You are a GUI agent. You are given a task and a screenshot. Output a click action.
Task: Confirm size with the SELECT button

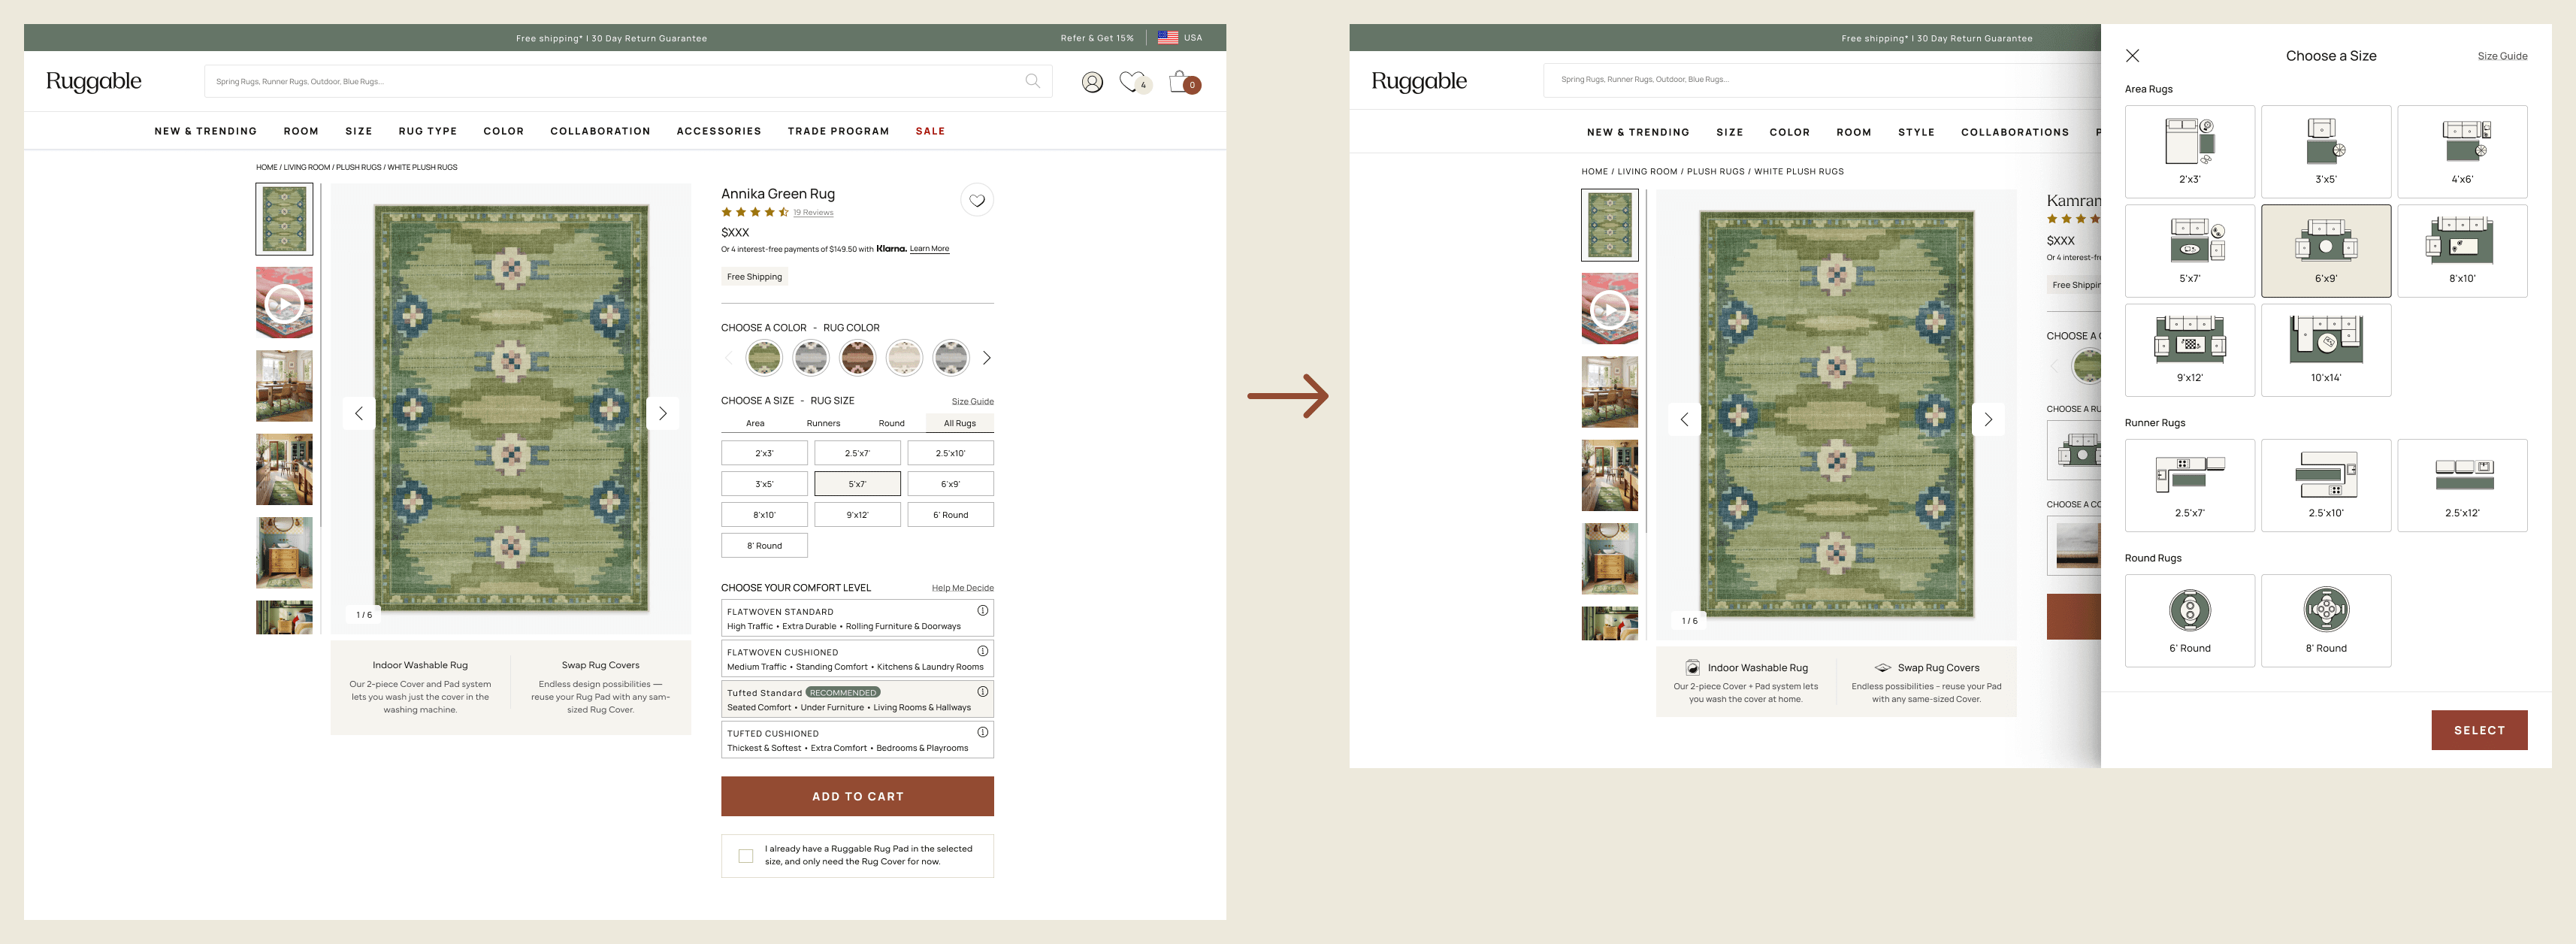pos(2479,730)
